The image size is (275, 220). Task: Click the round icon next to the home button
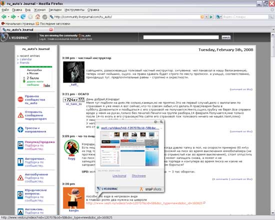pyautogui.click(x=45, y=17)
